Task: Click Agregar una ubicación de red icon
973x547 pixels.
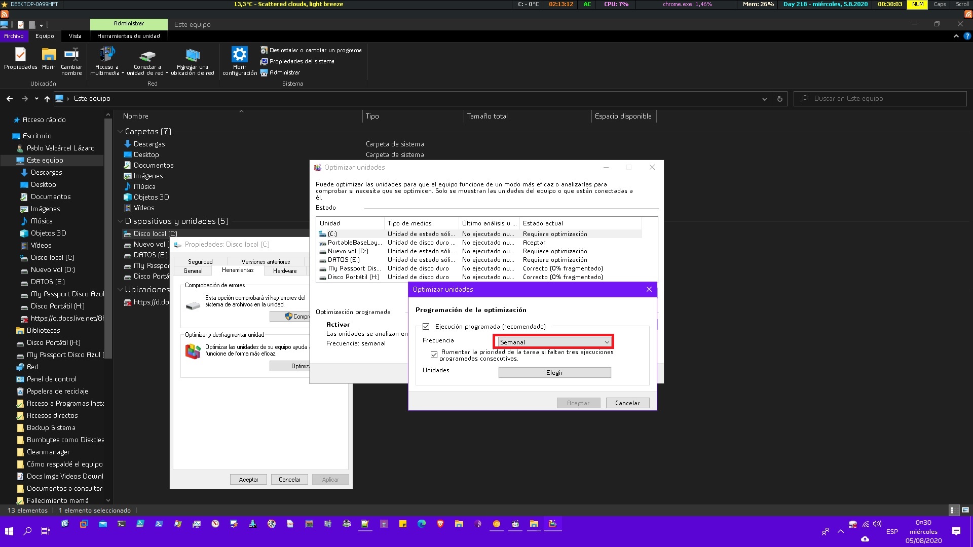Action: click(193, 55)
